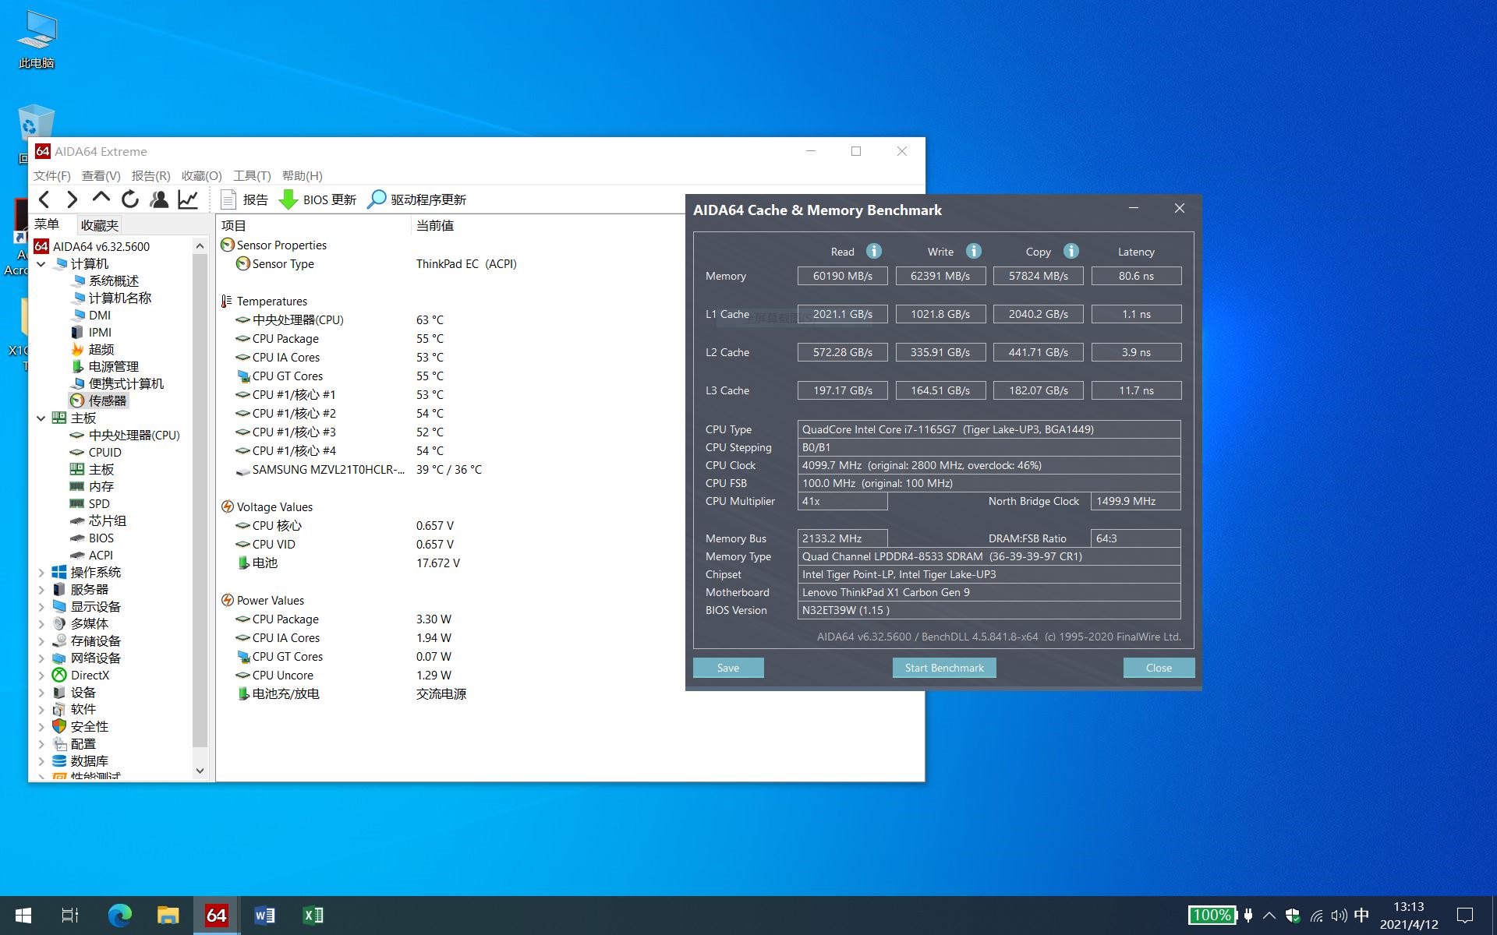This screenshot has width=1497, height=935.
Task: Click the Close button in benchmark window
Action: [x=1159, y=668]
